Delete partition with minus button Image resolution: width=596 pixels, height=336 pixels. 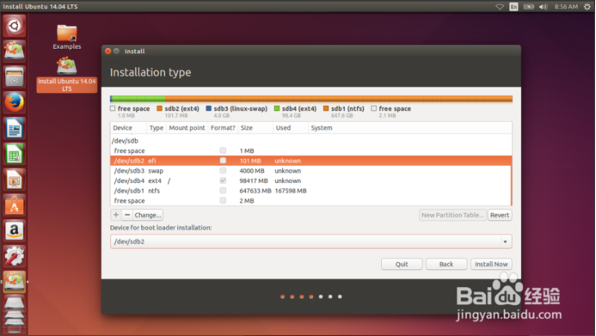127,215
